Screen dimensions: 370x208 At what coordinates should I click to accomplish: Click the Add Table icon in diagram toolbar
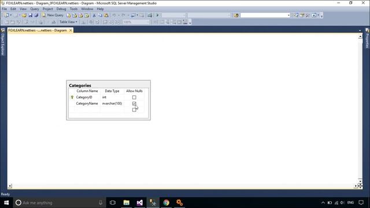click(x=13, y=22)
